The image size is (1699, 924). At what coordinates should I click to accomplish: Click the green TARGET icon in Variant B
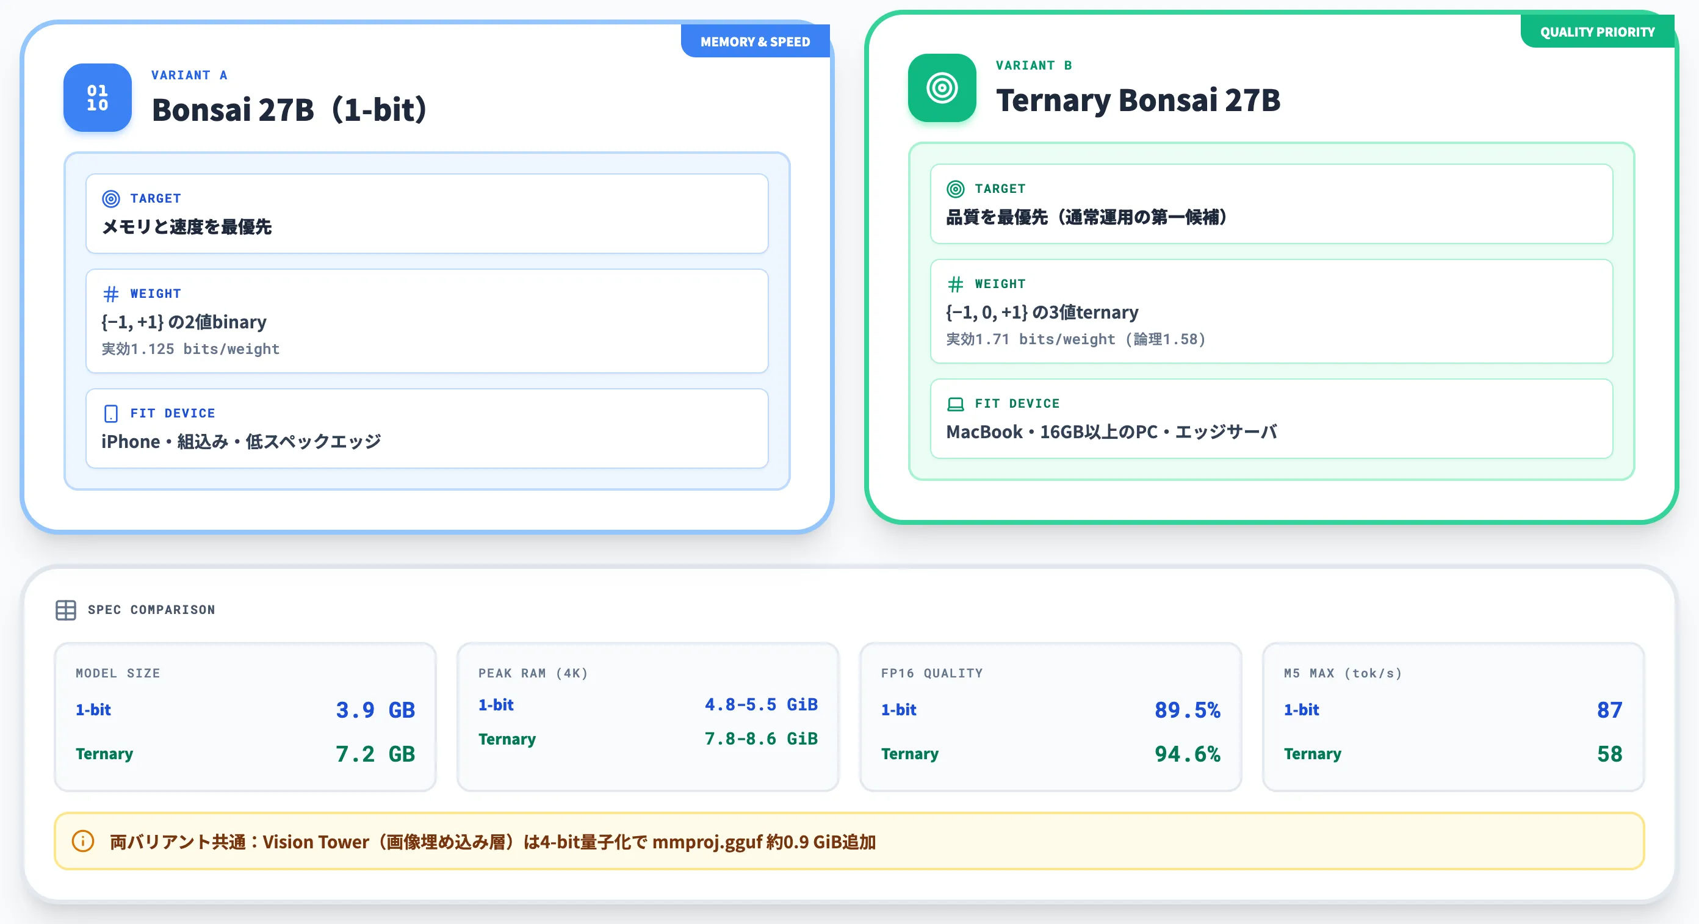(x=955, y=189)
